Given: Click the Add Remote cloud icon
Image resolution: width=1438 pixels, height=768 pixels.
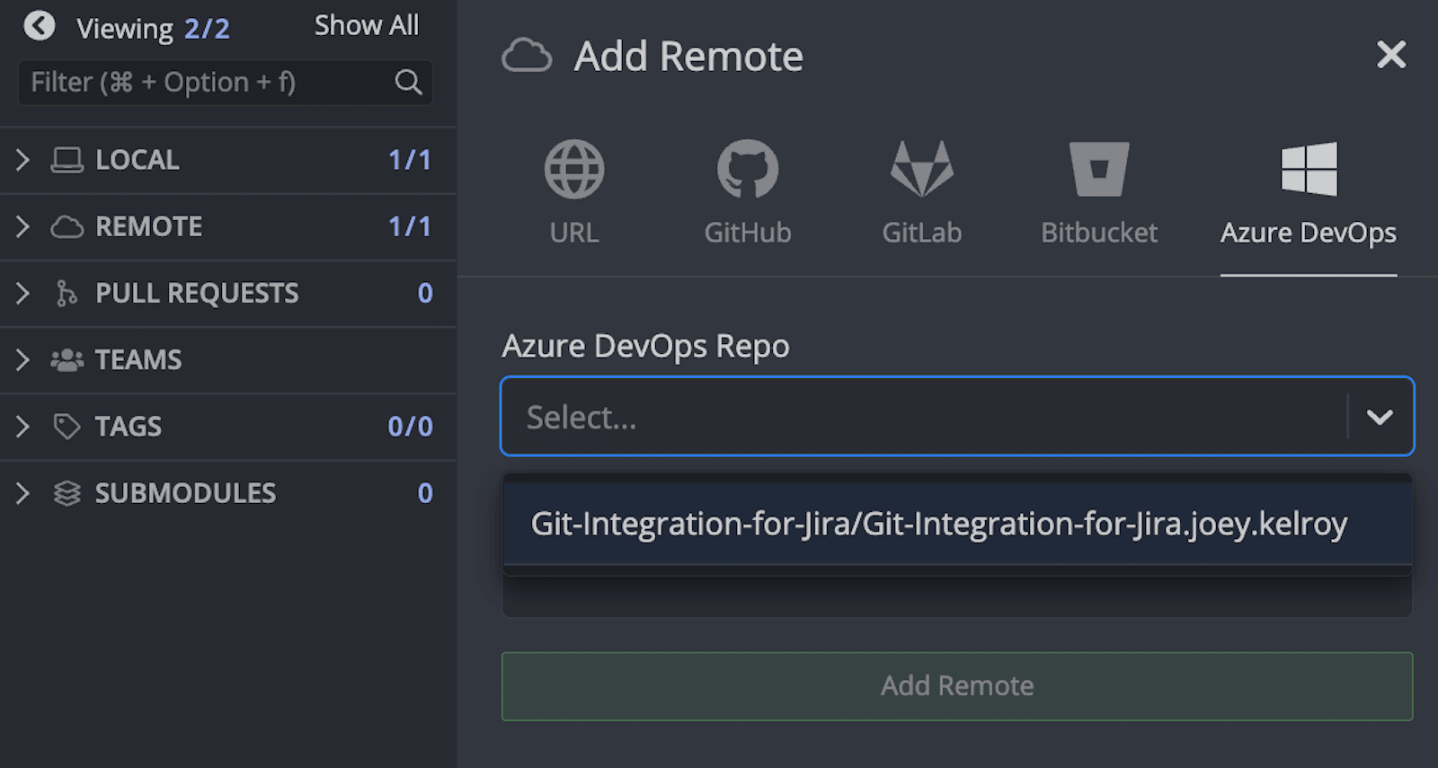Looking at the screenshot, I should click(527, 56).
